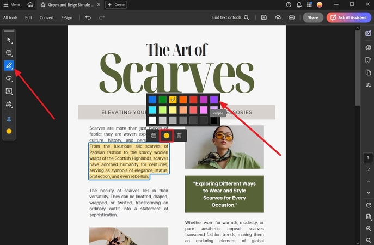The image size is (374, 245).
Task: Star the current document tab
Action: (x=43, y=5)
